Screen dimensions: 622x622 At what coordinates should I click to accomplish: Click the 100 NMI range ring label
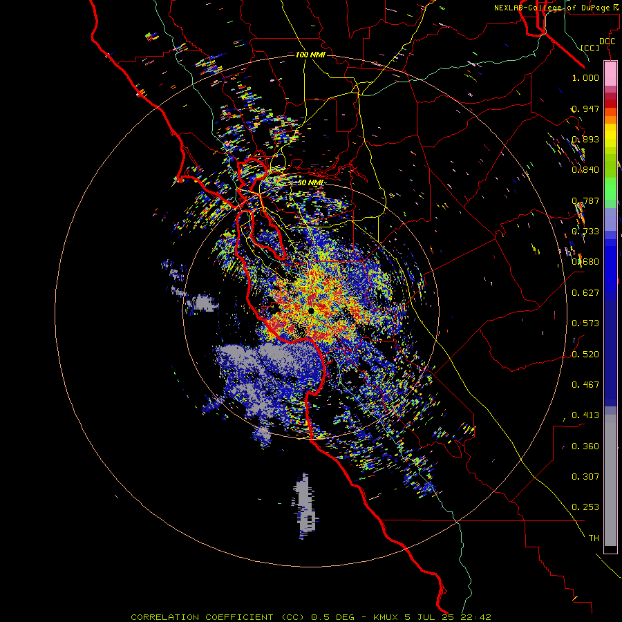pos(310,55)
